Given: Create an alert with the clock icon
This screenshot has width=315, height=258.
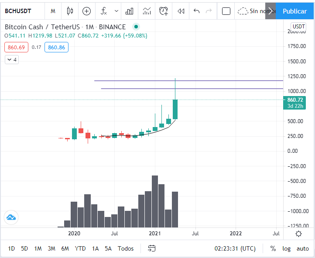Looking at the screenshot, I should pyautogui.click(x=164, y=11).
